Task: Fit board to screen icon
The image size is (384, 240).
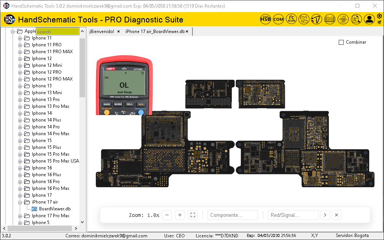Action: pos(193,215)
